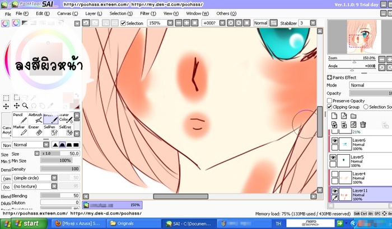This screenshot has width=392, height=229.
Task: Click the foreground color swatch
Action: (68, 98)
